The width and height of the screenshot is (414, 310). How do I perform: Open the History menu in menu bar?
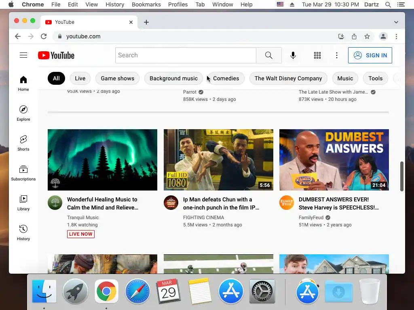[115, 4]
